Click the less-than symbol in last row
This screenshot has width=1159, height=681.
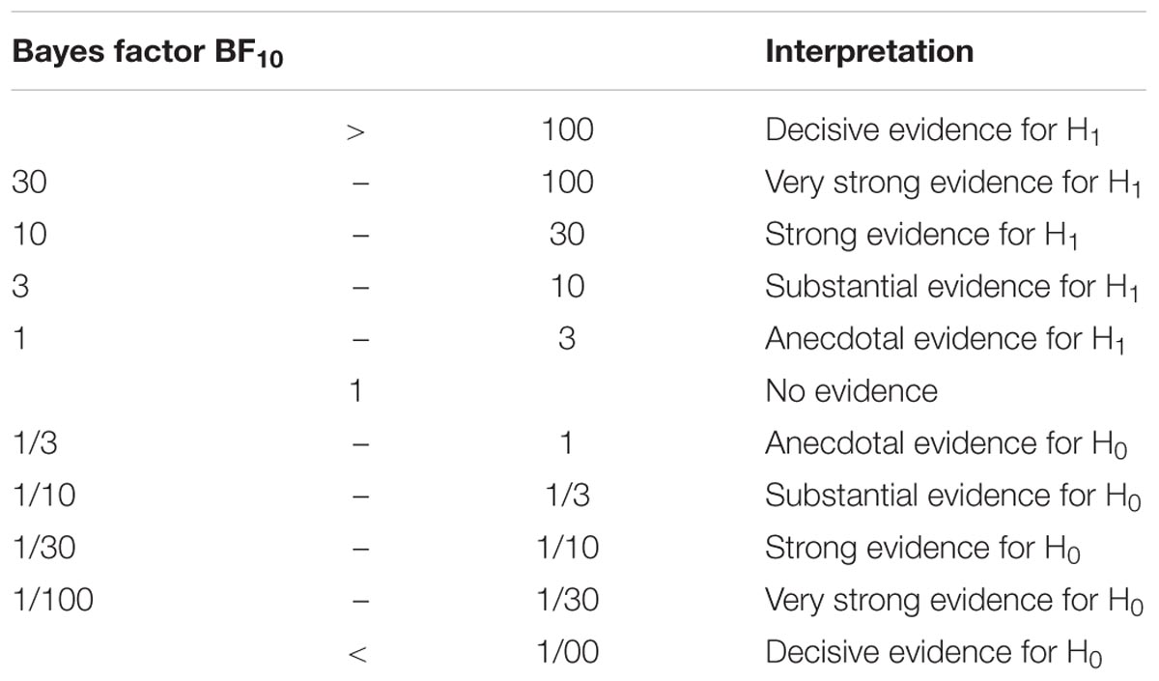click(357, 652)
